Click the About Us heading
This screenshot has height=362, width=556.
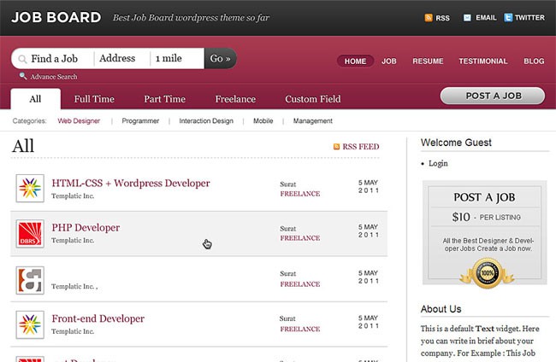point(441,309)
